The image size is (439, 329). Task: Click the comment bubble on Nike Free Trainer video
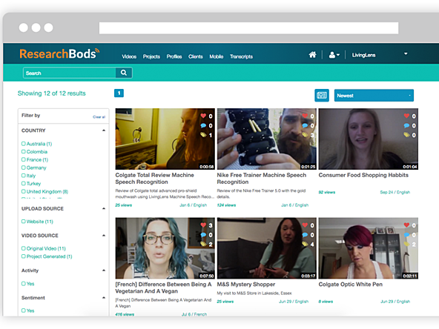point(305,126)
